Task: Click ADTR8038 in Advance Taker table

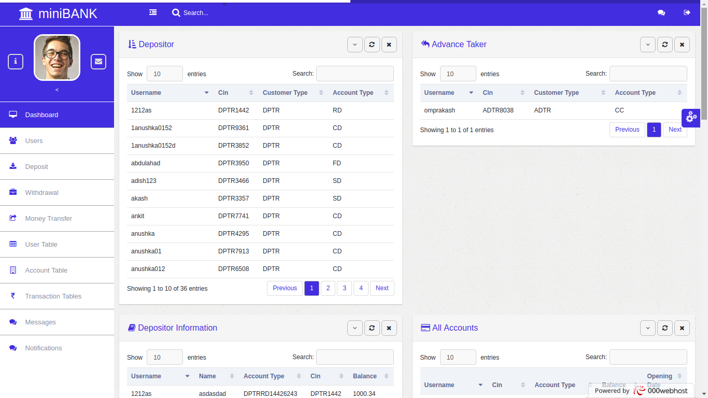Action: (498, 110)
